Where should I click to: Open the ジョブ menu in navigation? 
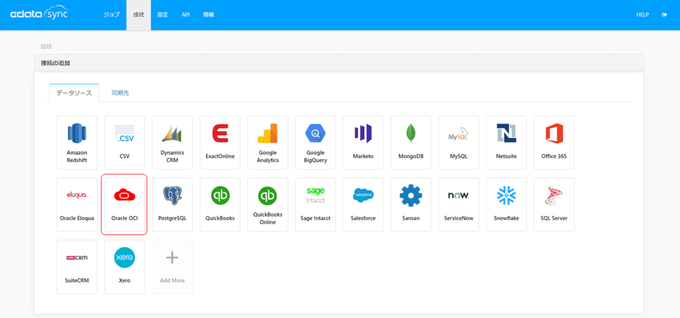112,15
